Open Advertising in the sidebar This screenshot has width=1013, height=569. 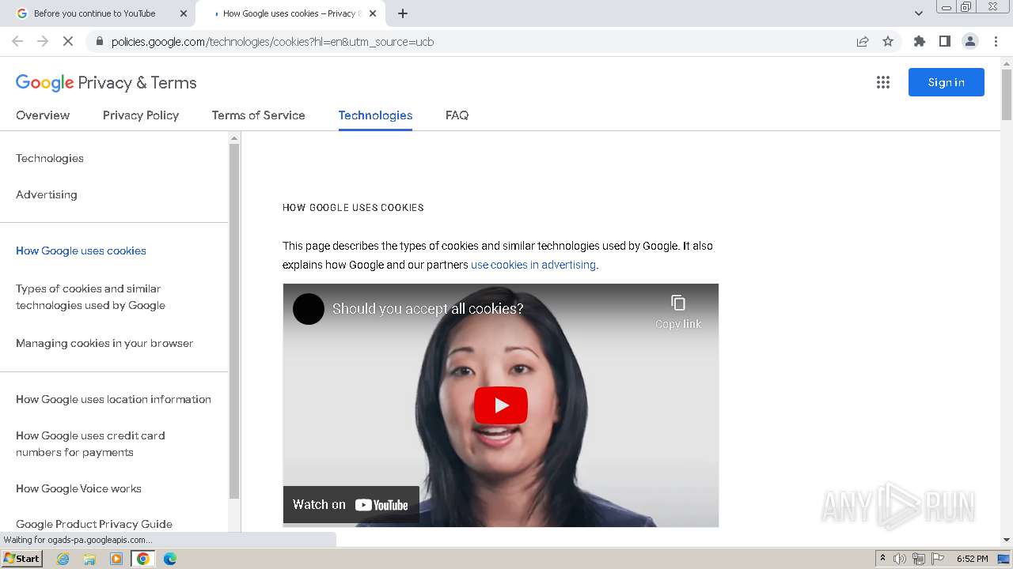[47, 194]
